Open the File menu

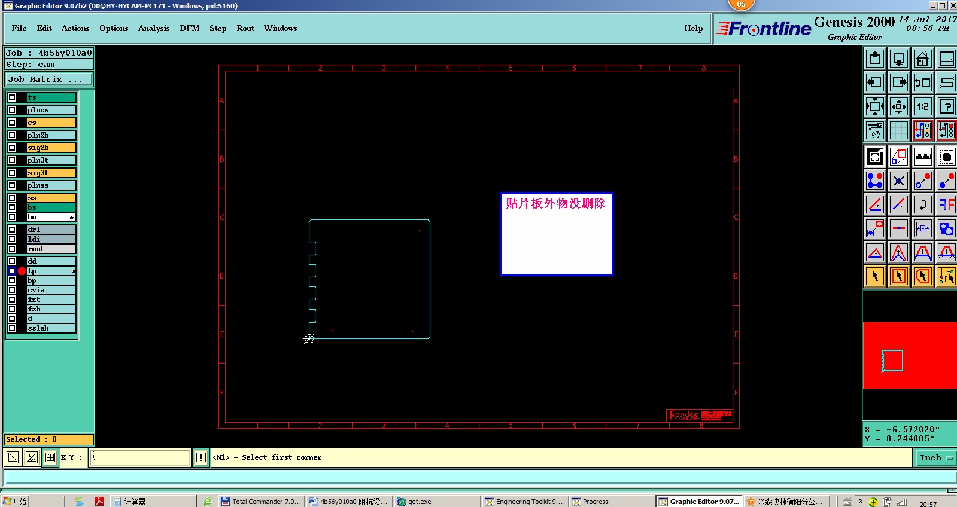tap(19, 28)
